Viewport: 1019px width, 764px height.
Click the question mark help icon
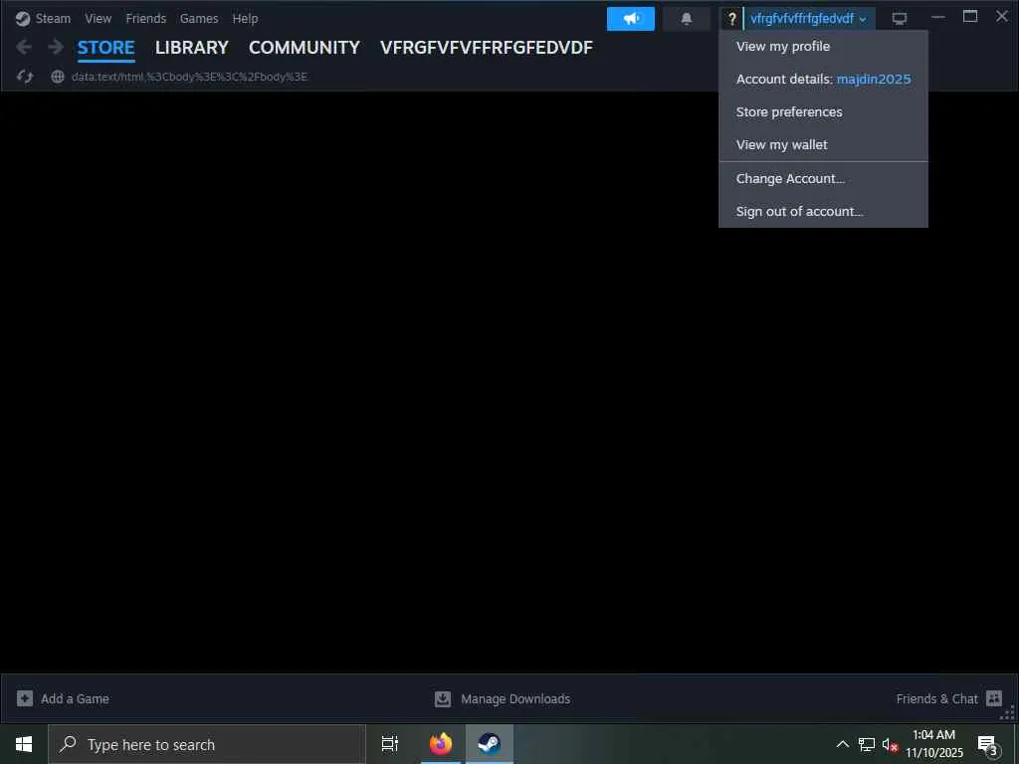click(731, 19)
